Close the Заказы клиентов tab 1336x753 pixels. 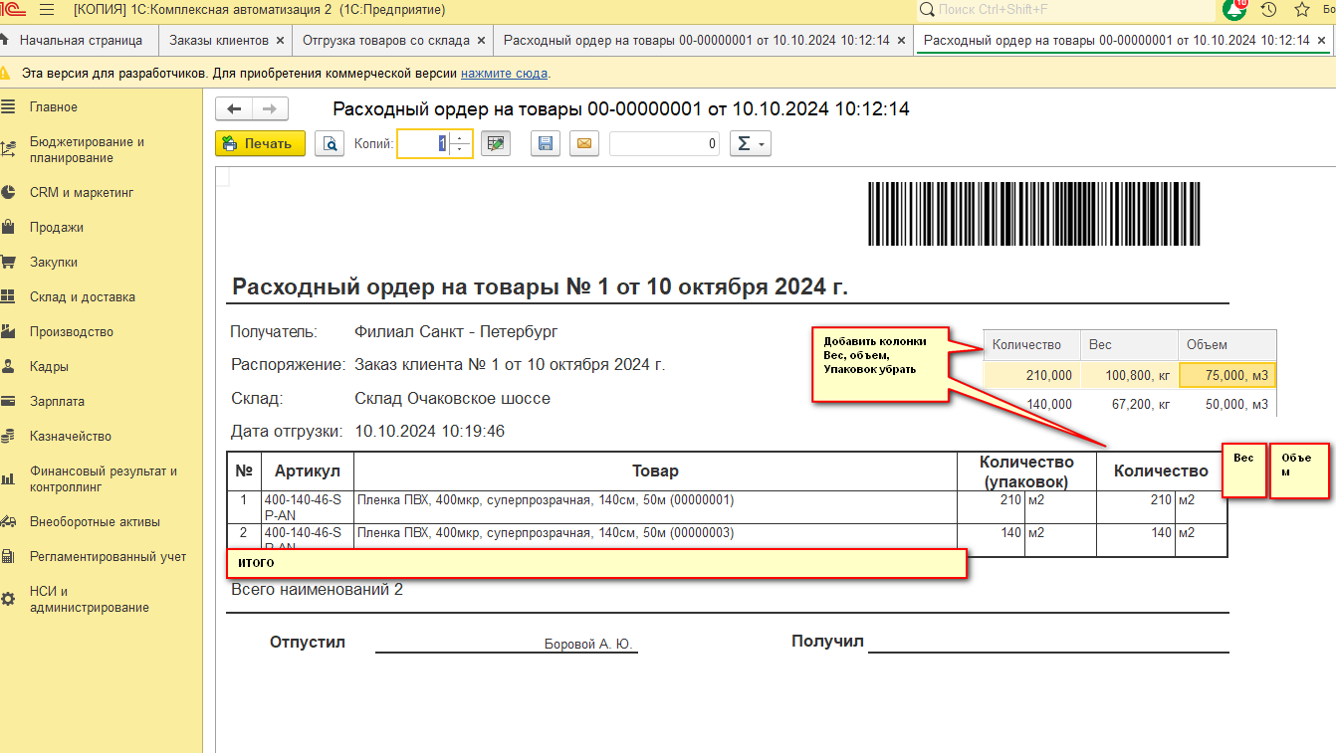(x=281, y=41)
